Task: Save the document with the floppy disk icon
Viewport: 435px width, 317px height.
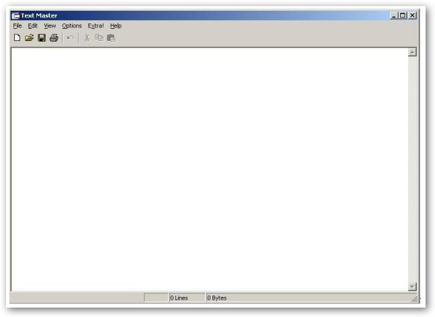Action: (x=42, y=38)
